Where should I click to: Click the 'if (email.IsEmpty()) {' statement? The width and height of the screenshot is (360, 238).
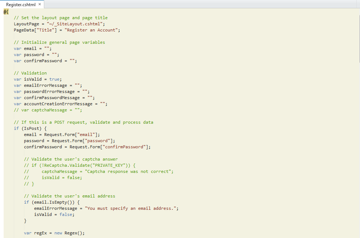51,202
